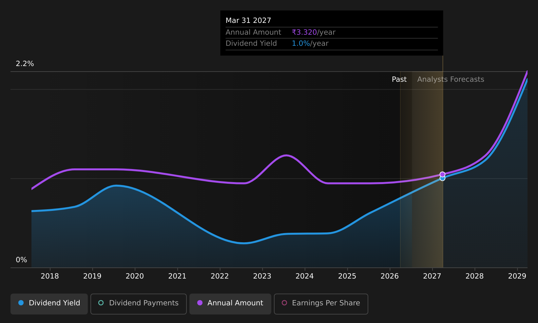
Task: Click the Past region label
Action: tap(399, 79)
